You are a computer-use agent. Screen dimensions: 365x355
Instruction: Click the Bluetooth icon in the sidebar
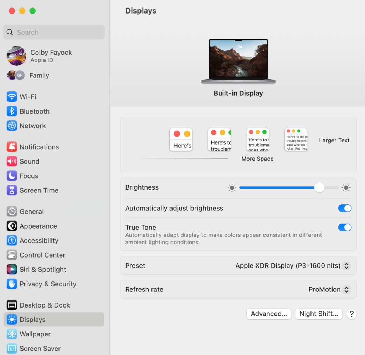tap(12, 111)
